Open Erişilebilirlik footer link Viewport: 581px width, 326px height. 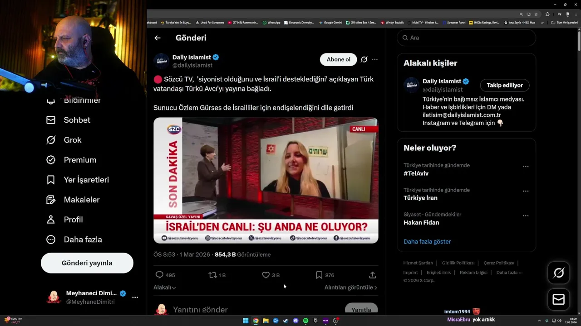[x=439, y=273]
